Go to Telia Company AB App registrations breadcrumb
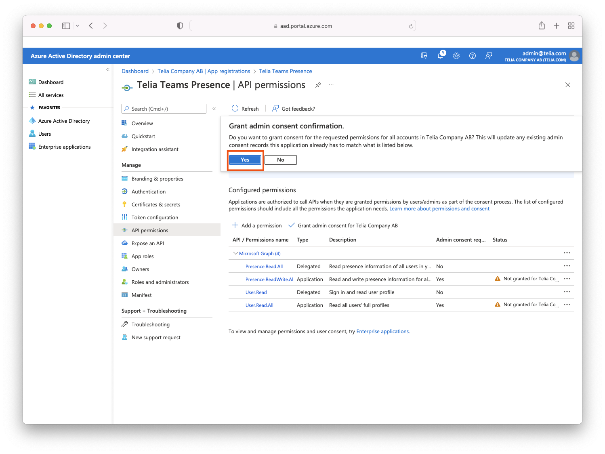The height and width of the screenshot is (454, 605). click(204, 71)
